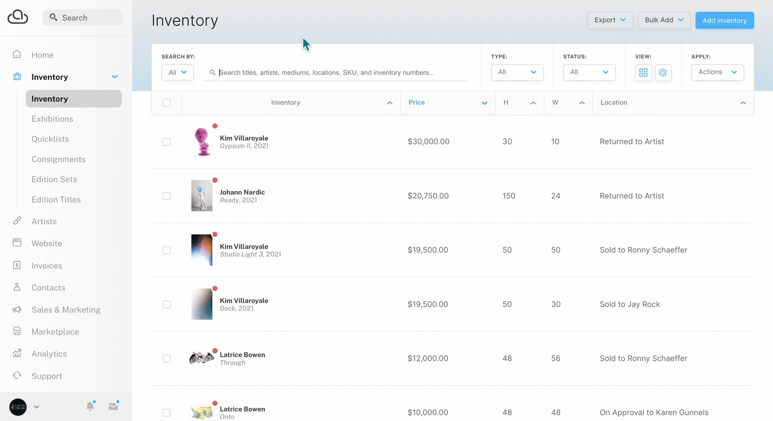Open messages envelope icon
The height and width of the screenshot is (421, 773).
point(113,406)
